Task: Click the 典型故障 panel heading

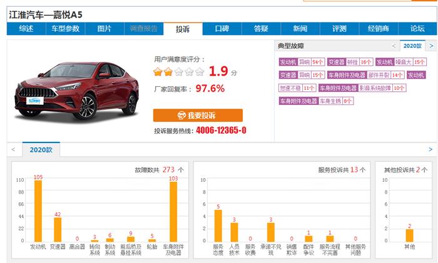Action: point(291,46)
